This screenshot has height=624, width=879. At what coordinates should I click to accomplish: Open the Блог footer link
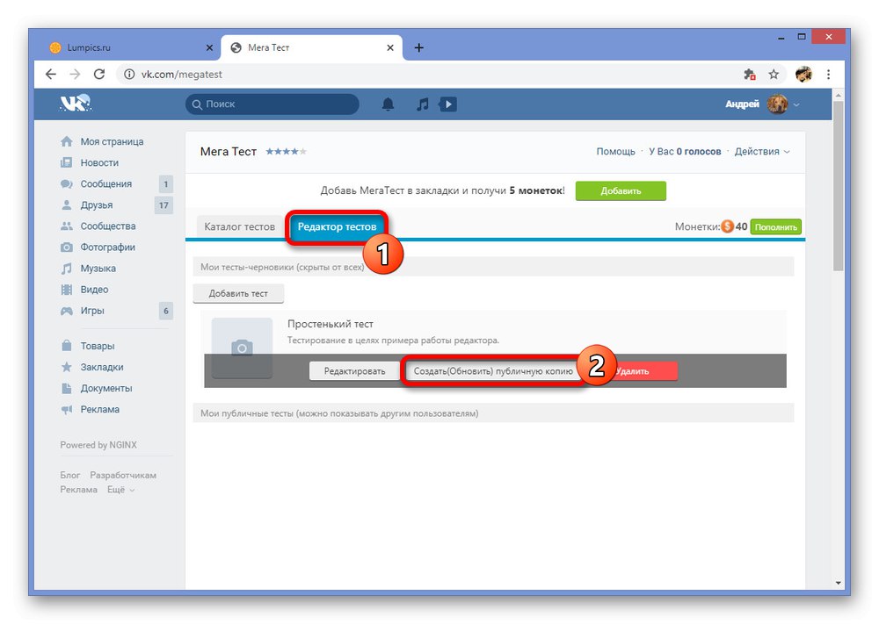70,475
